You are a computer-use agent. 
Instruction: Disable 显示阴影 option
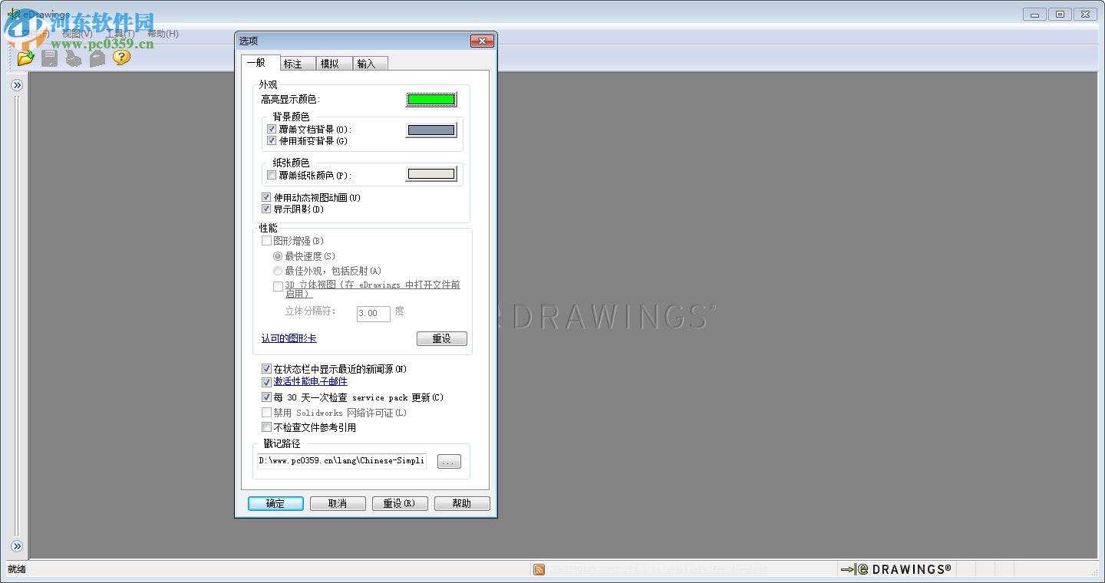[266, 208]
